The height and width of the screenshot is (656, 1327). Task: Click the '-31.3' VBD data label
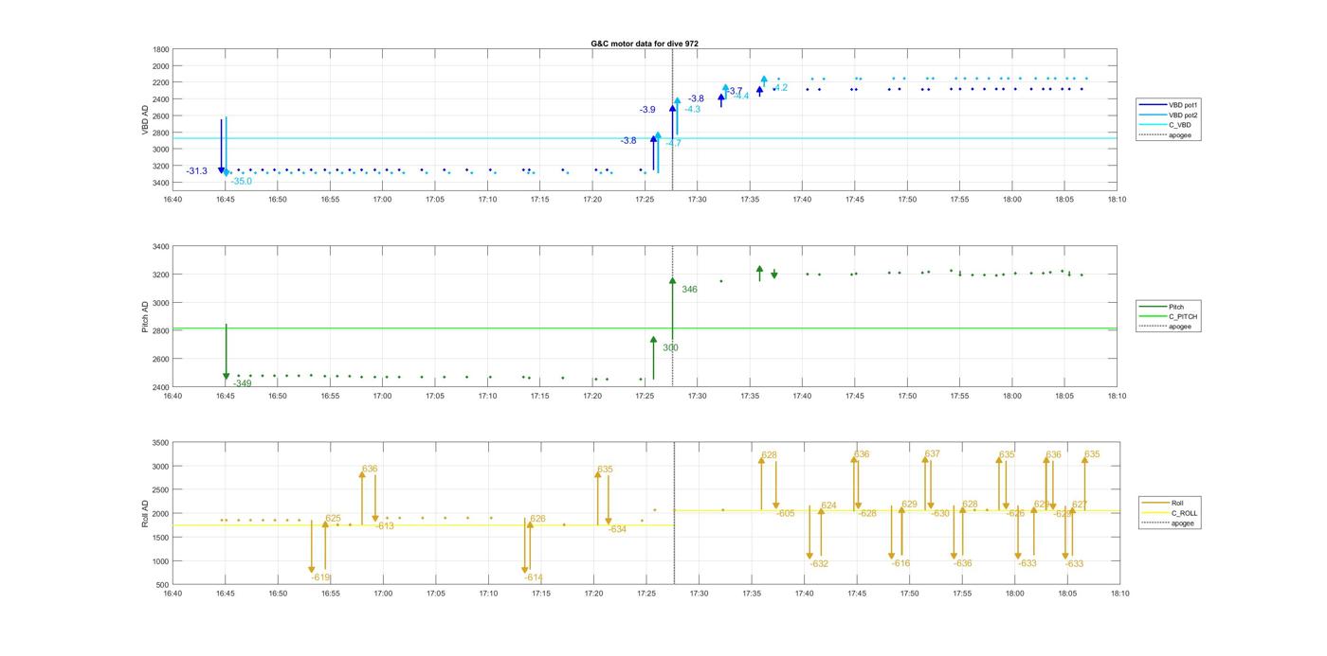coord(197,171)
